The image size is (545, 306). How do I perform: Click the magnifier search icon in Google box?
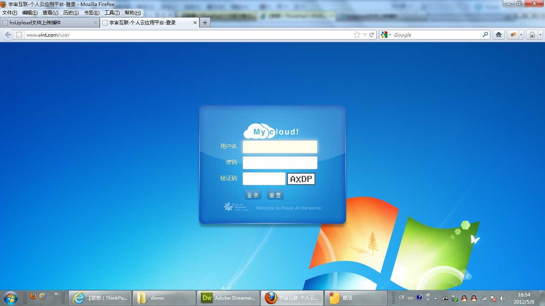[485, 35]
